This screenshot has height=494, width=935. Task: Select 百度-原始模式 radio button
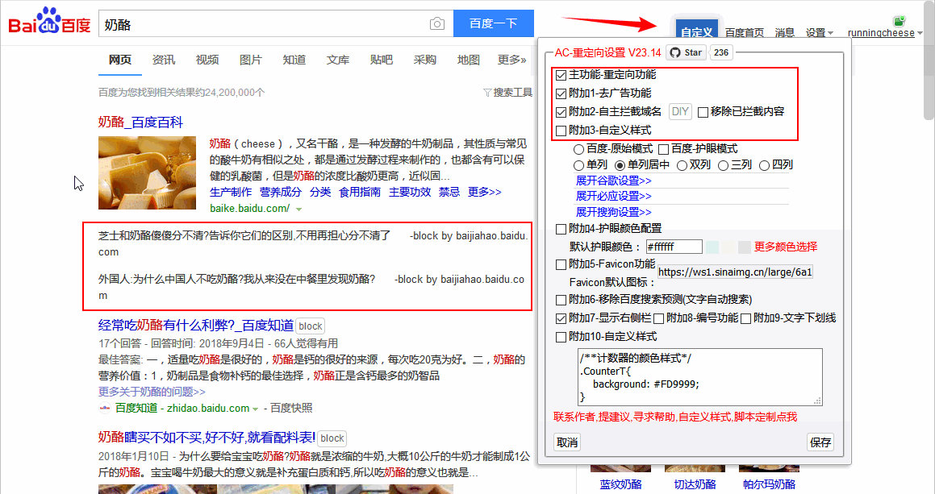(x=578, y=149)
